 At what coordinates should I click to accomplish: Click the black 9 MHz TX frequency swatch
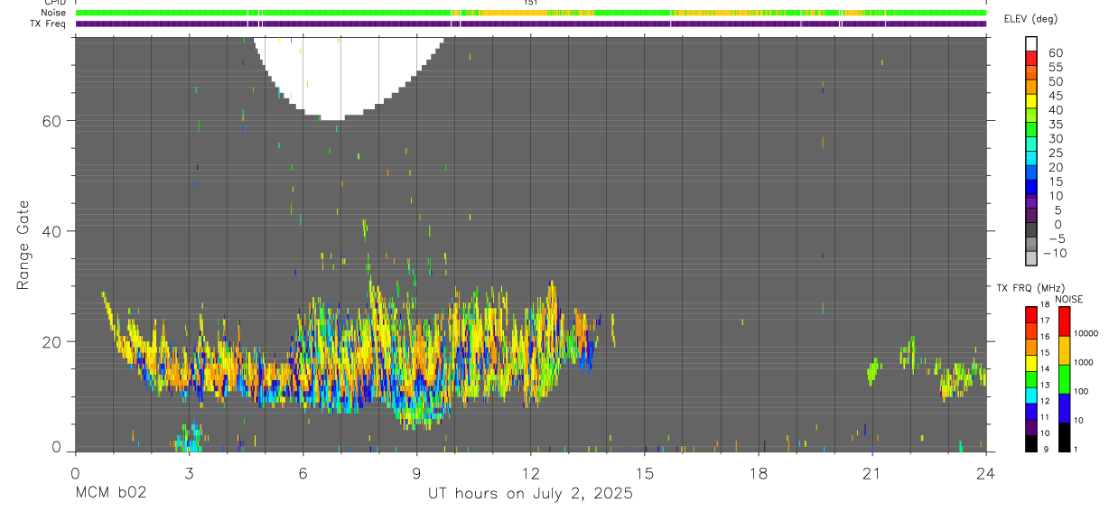coord(1031,443)
